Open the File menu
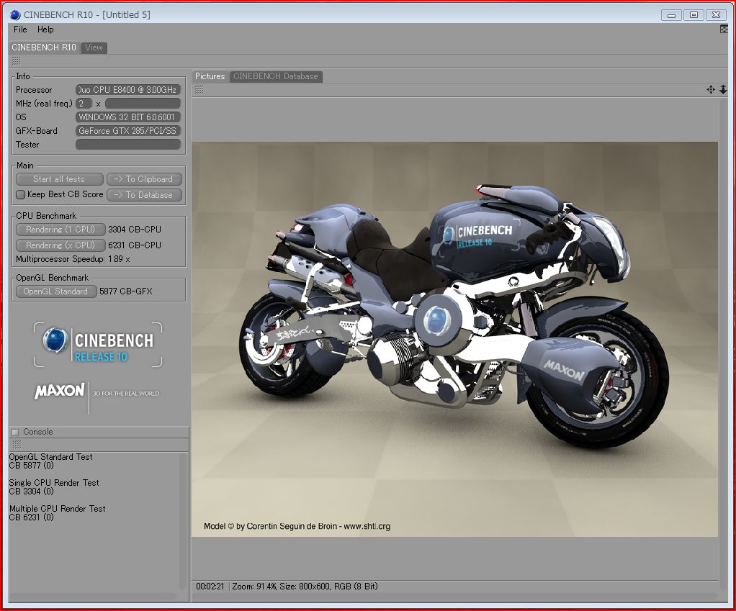Viewport: 736px width, 611px height. tap(20, 30)
